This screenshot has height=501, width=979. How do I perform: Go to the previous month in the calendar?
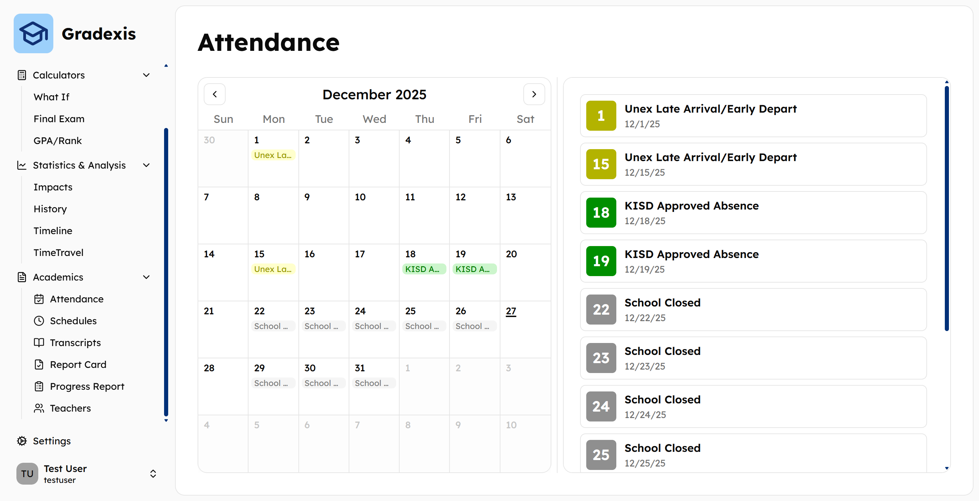coord(215,94)
